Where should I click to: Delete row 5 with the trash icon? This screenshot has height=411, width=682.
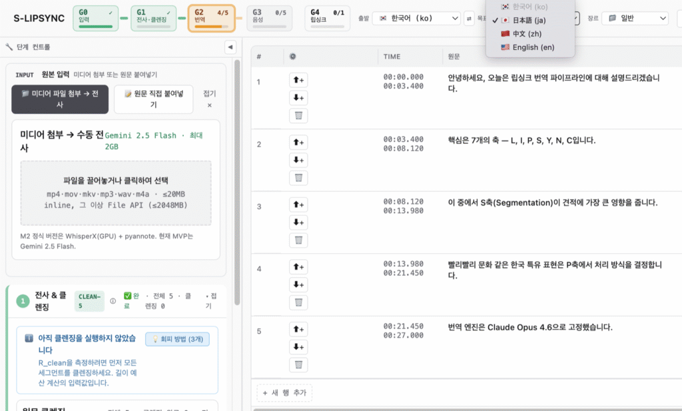(x=298, y=364)
